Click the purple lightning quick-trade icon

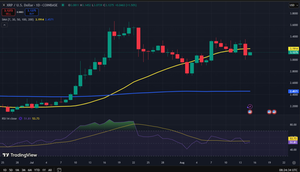(250, 106)
